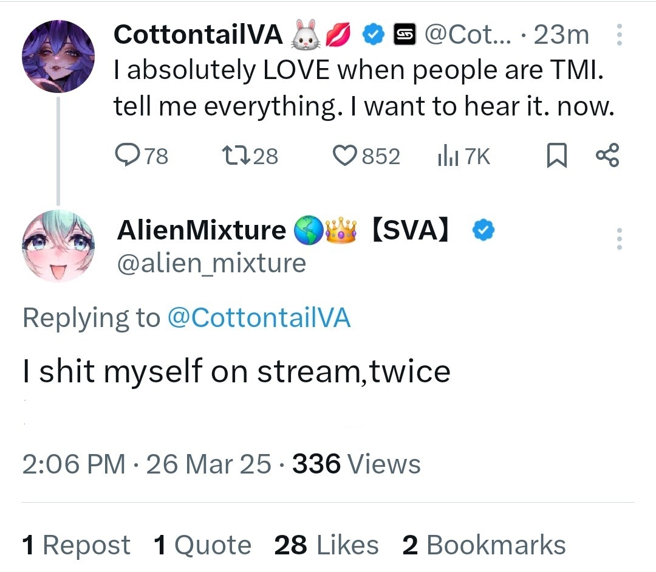
Task: Bookmark CottontailVA's tweet
Action: [x=557, y=156]
